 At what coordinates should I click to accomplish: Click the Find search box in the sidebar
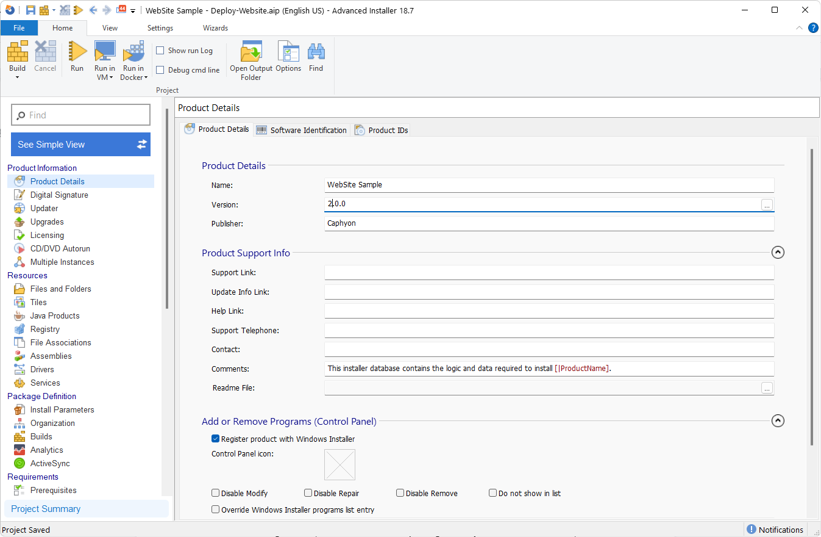pos(80,115)
